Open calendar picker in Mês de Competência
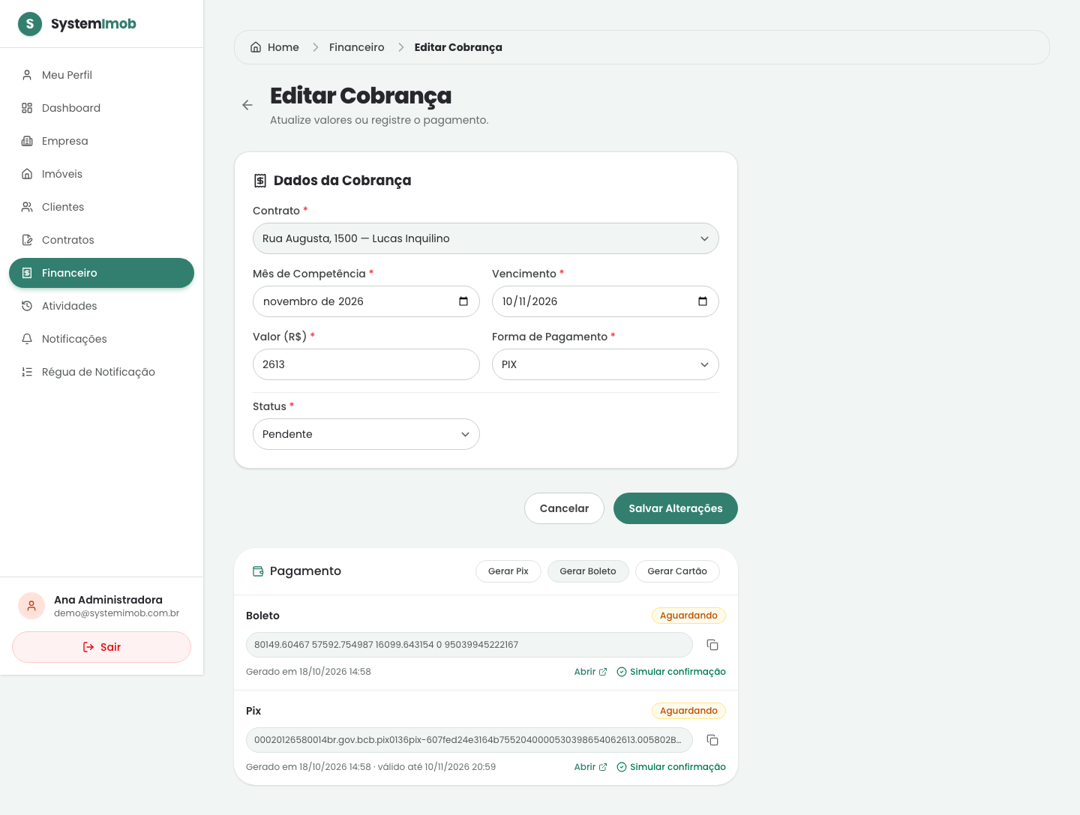 [463, 301]
